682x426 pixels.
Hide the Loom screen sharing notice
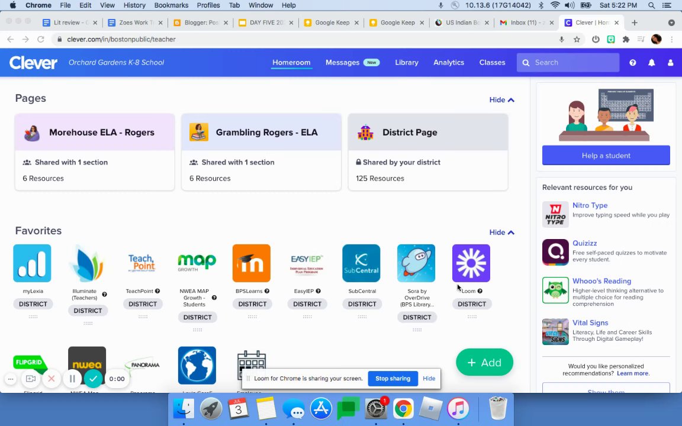[x=429, y=379]
